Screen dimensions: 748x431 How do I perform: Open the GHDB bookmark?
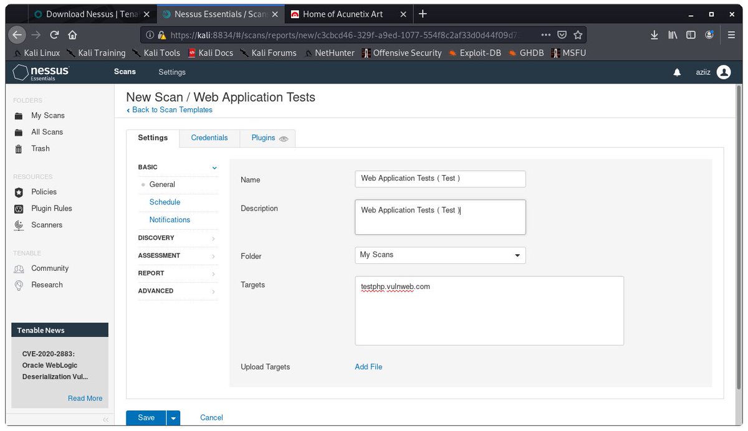click(x=526, y=53)
